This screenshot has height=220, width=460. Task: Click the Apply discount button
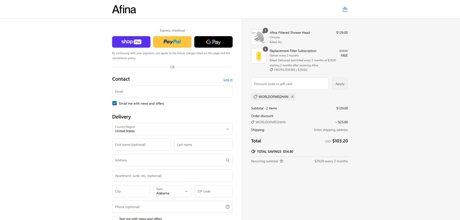click(x=340, y=84)
